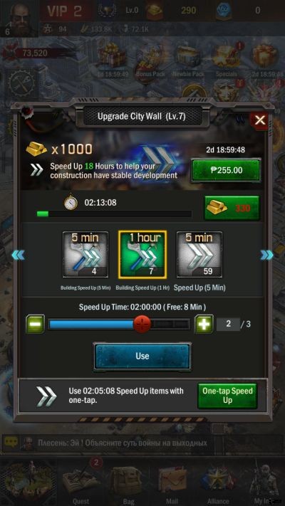Click the item quantity number field
This screenshot has width=285, height=506.
tap(228, 324)
